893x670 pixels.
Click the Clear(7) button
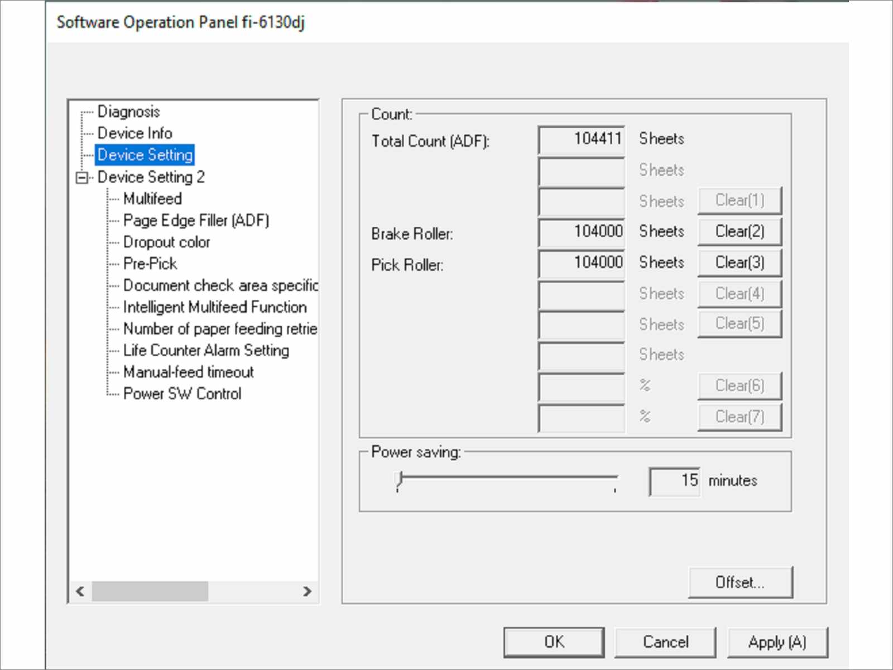coord(740,417)
